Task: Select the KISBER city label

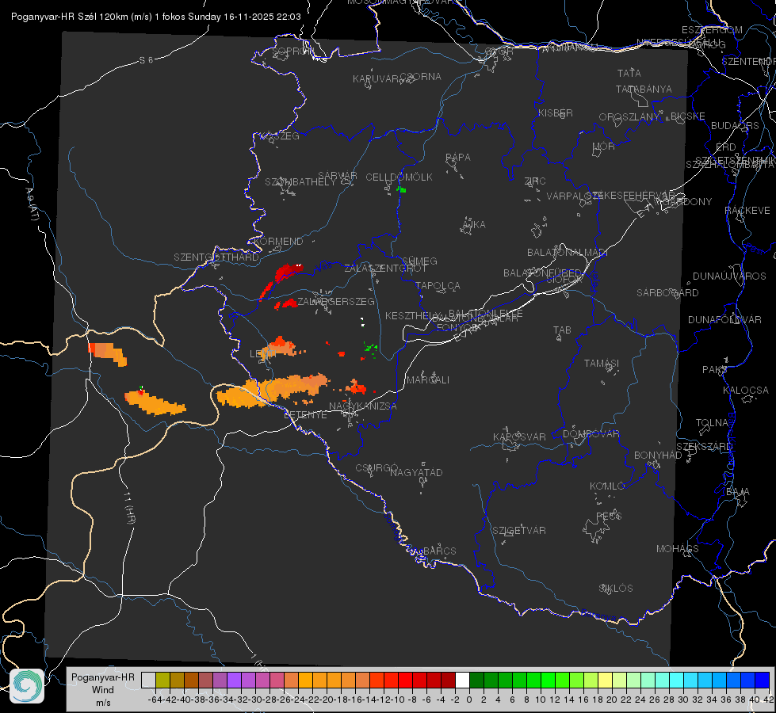Action: (x=556, y=112)
